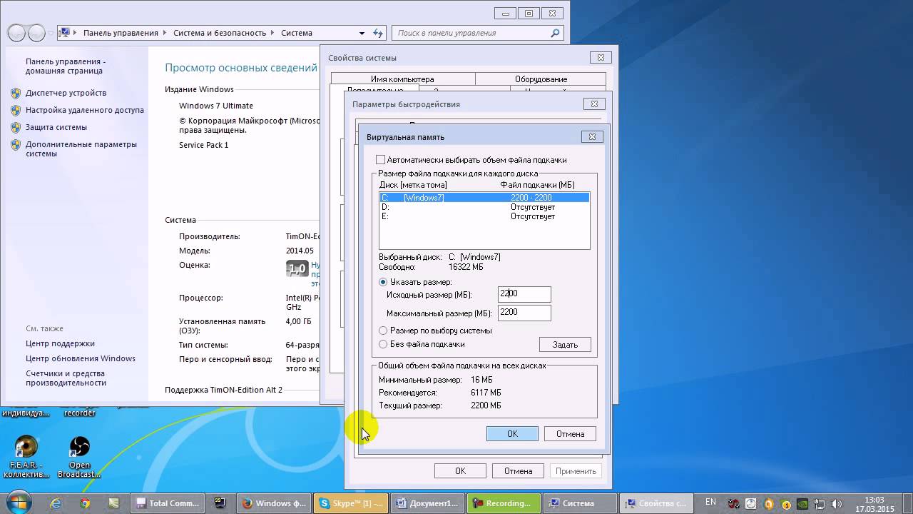Switch to Система taskbar button
913x514 pixels.
[580, 503]
